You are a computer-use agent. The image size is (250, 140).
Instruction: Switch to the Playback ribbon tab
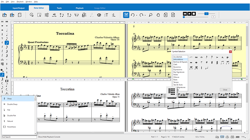(80, 8)
